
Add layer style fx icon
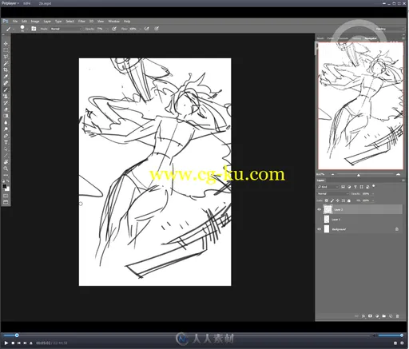click(363, 316)
